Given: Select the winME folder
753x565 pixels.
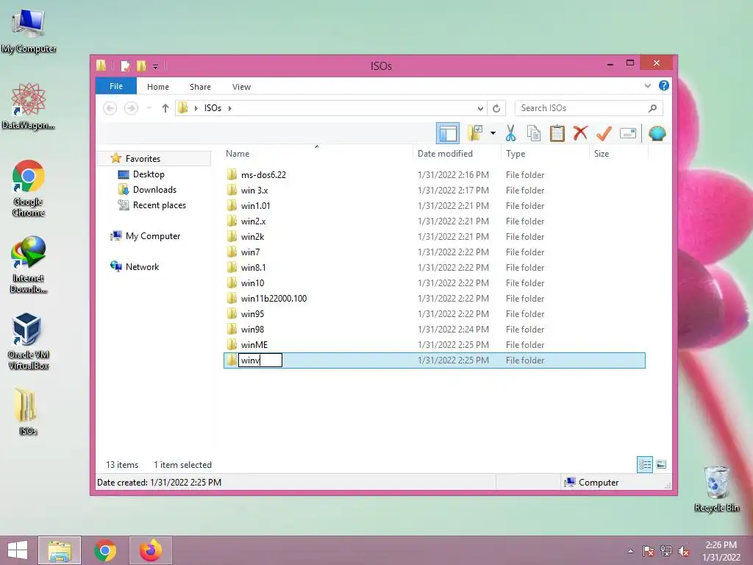Looking at the screenshot, I should click(x=434, y=344).
